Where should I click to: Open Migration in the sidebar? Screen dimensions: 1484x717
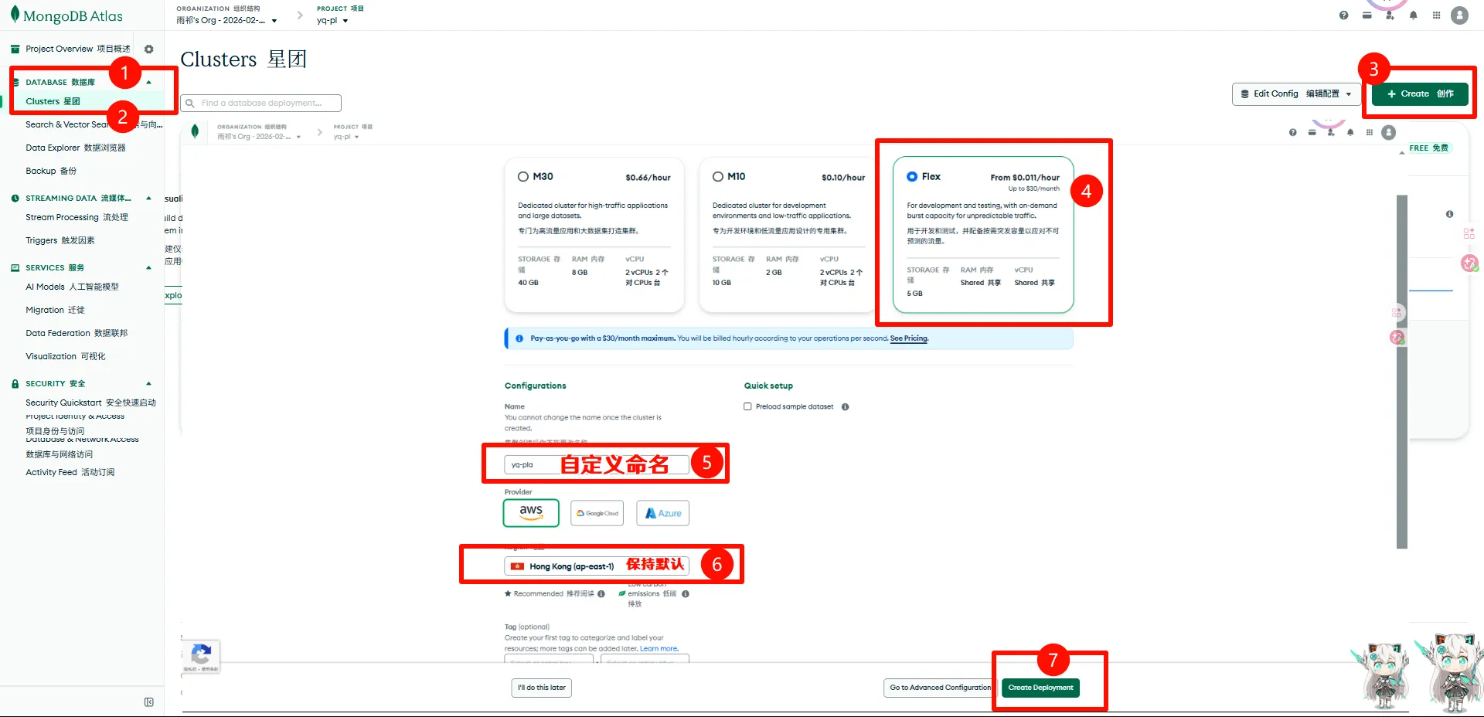(x=55, y=311)
